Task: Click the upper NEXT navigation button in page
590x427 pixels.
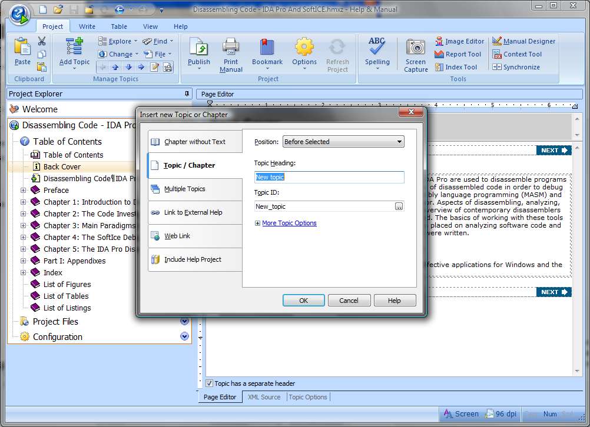Action: 553,151
